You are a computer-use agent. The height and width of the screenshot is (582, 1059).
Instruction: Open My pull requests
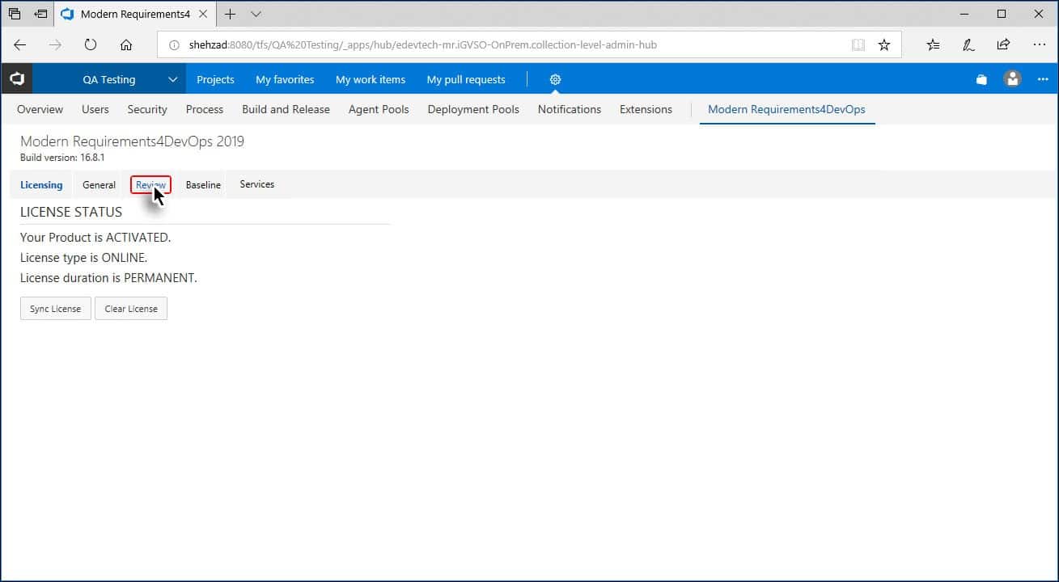[x=466, y=79]
